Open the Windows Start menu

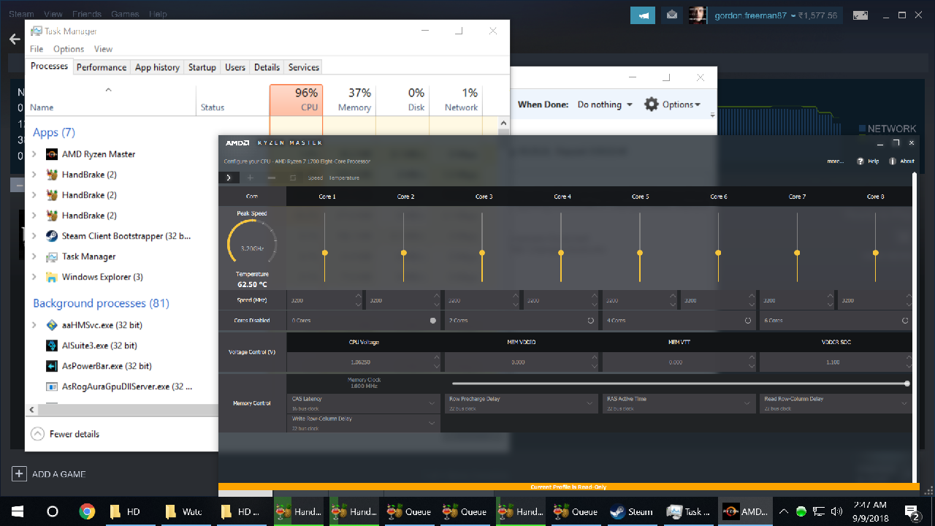tap(18, 511)
